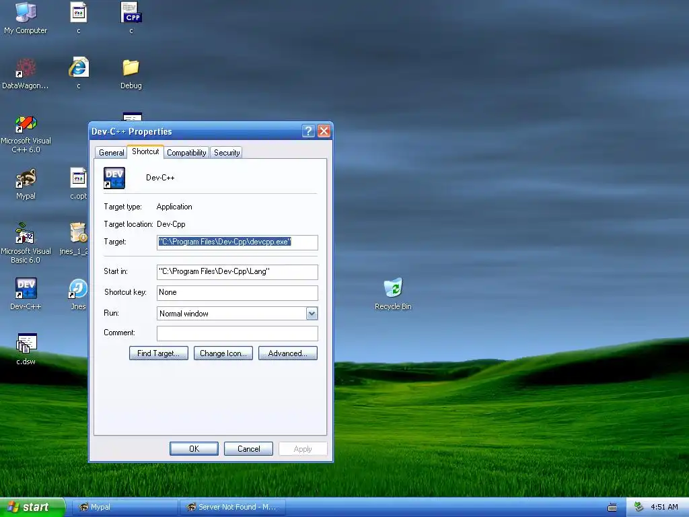Click the Change Icon button
Viewport: 689px width, 517px height.
(223, 353)
